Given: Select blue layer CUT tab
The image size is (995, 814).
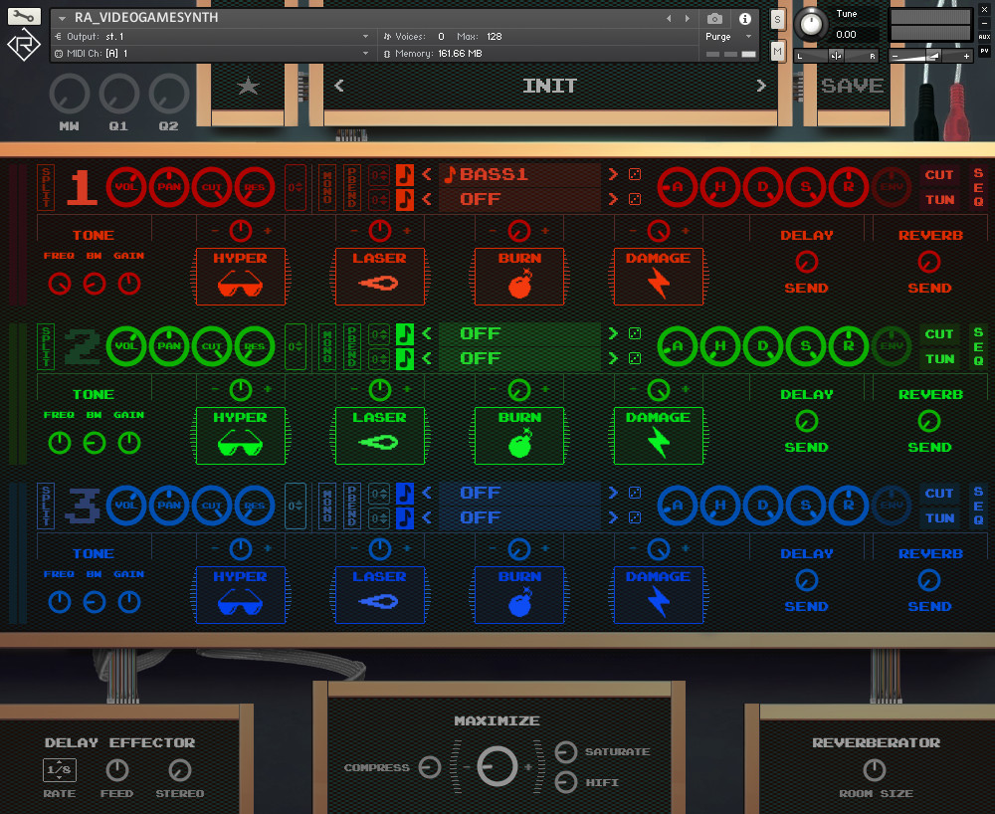Looking at the screenshot, I should pyautogui.click(x=939, y=493).
